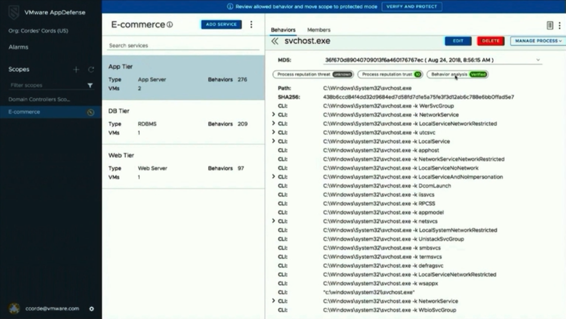Screen dimensions: 566x319
Task: Select the DB Tier service card
Action: click(x=183, y=122)
